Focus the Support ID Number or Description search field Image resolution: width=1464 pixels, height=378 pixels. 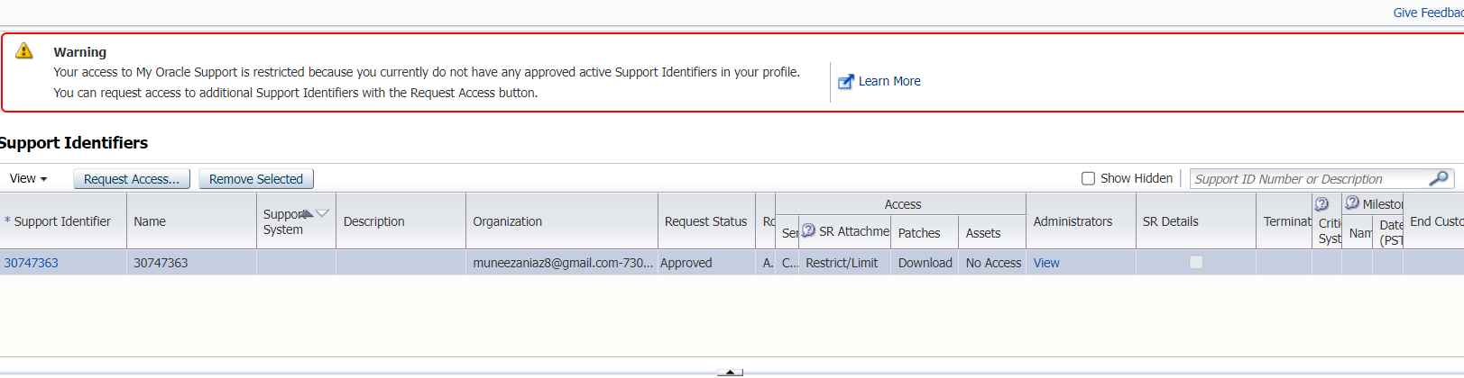[x=1311, y=179]
